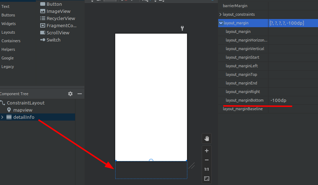The image size is (318, 185).
Task: Reset zoom to 1:1 scale
Action: pos(206,169)
